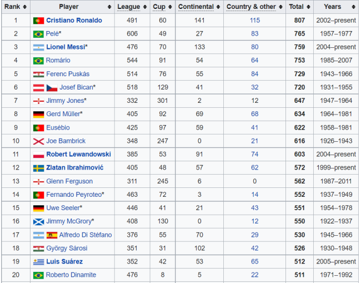Sort by Total column arrows
Viewport: 361px width, 283px height.
[308, 7]
